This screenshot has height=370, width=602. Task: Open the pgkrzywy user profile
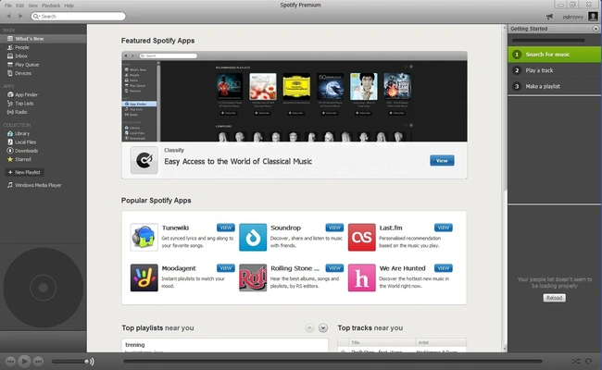pyautogui.click(x=572, y=17)
